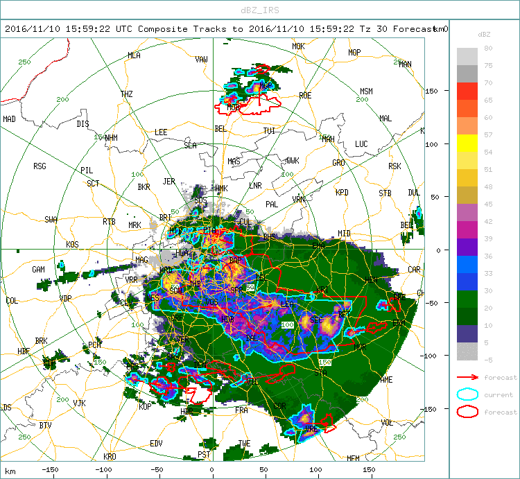Pick the royal blue 30-33 dBZ swatch

(x=467, y=281)
